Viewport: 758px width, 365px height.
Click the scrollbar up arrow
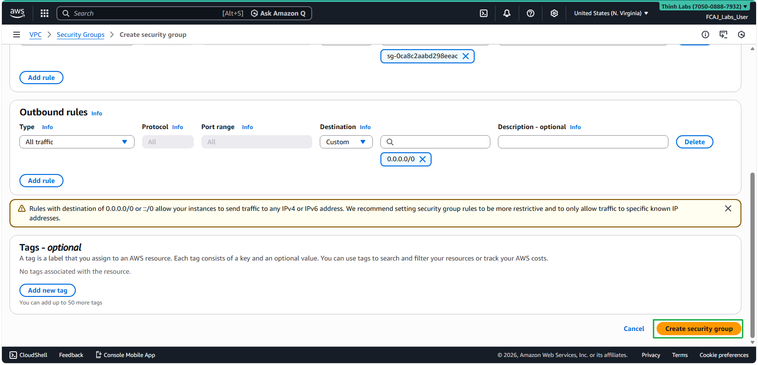coord(752,49)
